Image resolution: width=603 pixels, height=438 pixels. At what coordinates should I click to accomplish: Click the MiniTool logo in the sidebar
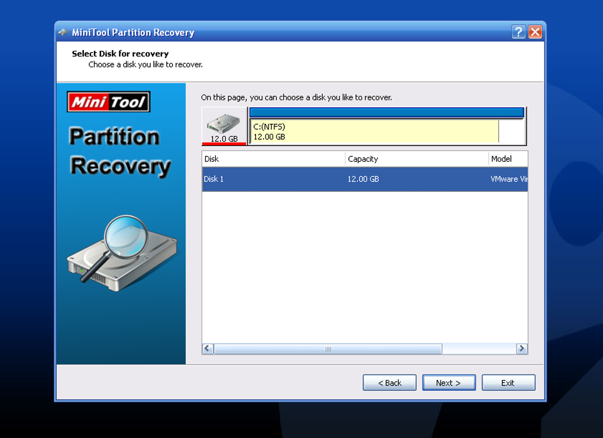(108, 102)
